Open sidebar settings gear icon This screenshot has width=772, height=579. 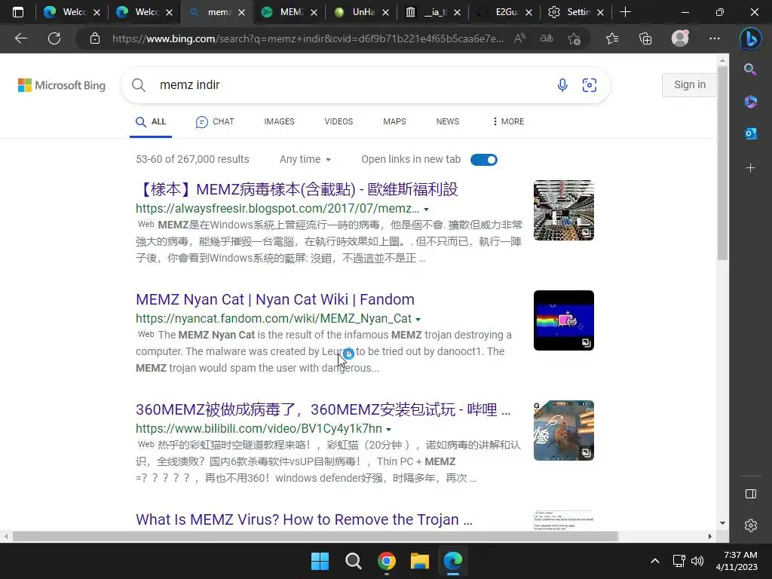[750, 525]
